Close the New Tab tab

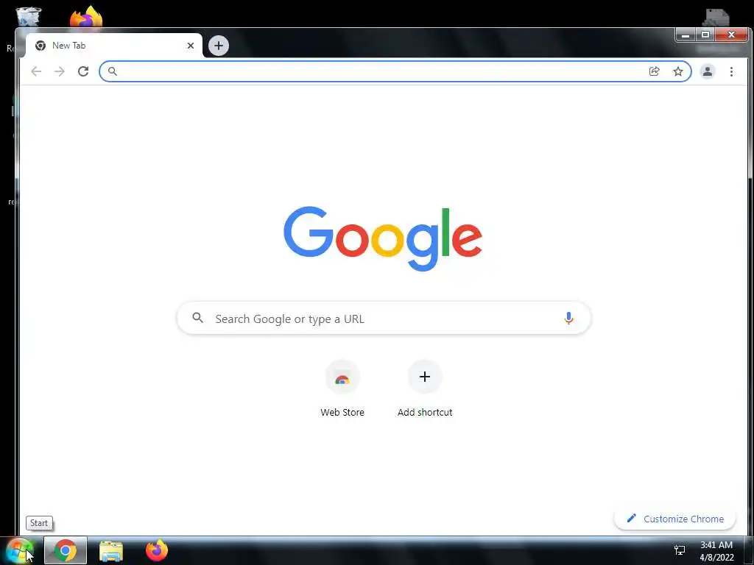pyautogui.click(x=191, y=46)
